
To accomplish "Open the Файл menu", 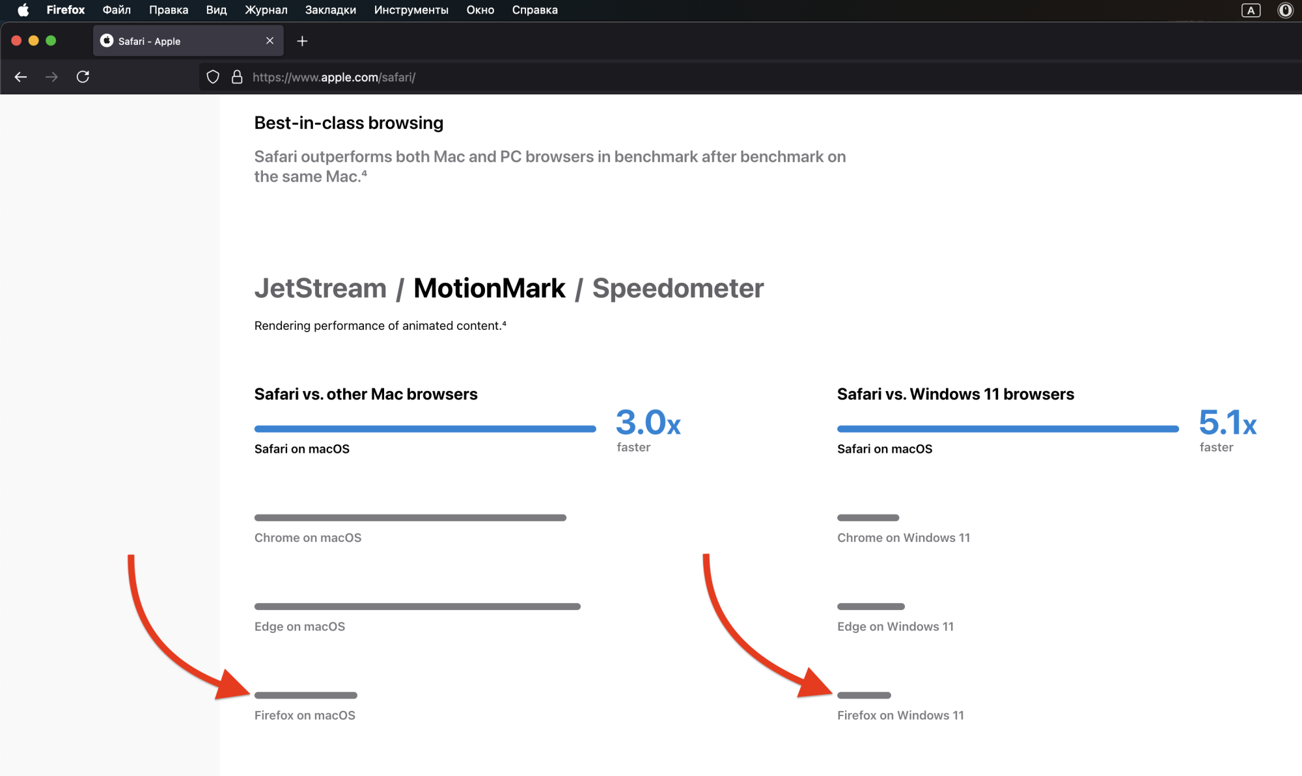I will point(117,10).
